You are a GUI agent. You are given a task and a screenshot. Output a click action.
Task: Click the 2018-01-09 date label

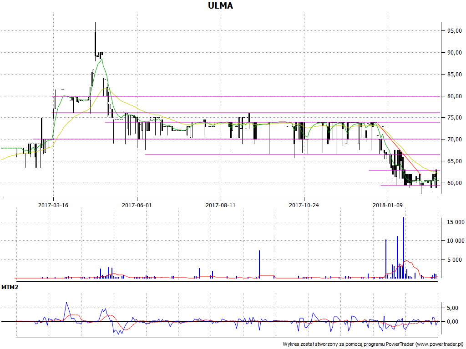coord(388,205)
